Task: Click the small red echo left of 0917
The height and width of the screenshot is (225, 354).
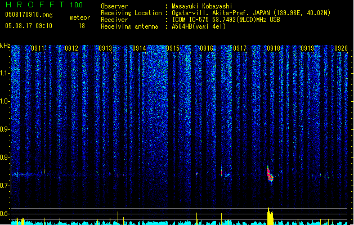Action: [x=222, y=172]
